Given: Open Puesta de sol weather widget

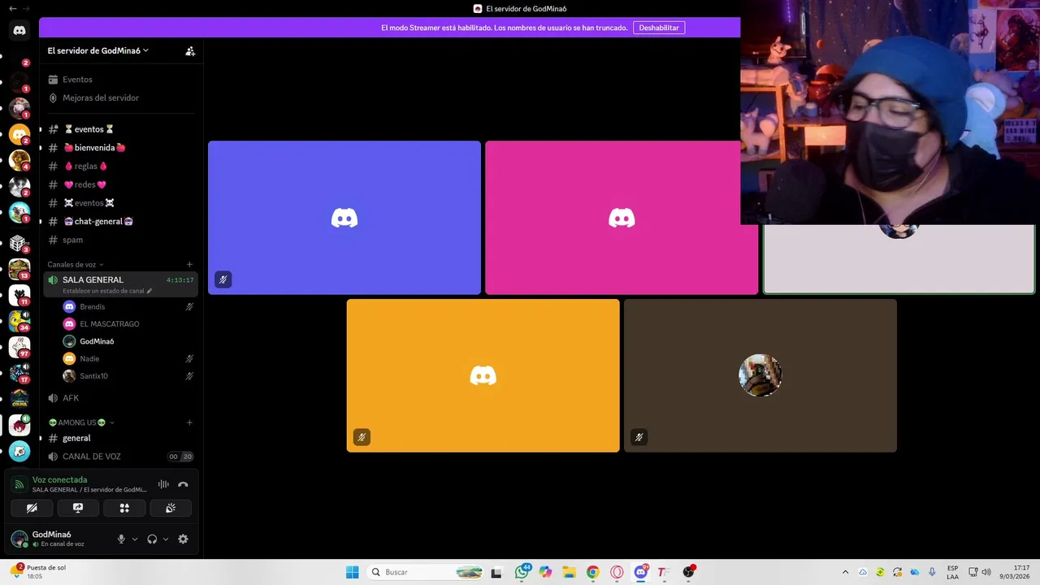Looking at the screenshot, I should [38, 572].
